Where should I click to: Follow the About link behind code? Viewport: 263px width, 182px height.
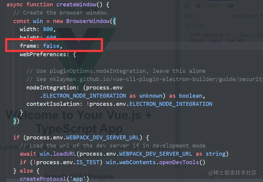pyautogui.click(x=90, y=8)
